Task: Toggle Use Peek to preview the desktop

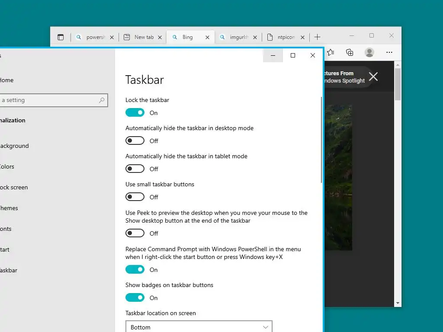Action: 135,233
